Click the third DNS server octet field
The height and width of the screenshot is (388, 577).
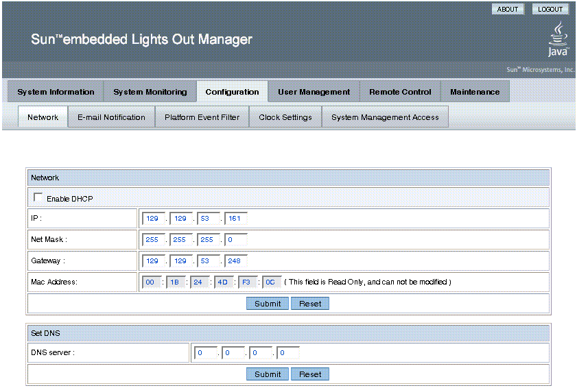(261, 352)
